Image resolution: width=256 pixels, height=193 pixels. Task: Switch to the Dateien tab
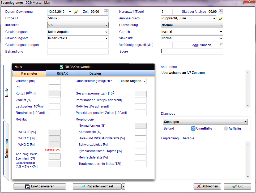[95, 74]
